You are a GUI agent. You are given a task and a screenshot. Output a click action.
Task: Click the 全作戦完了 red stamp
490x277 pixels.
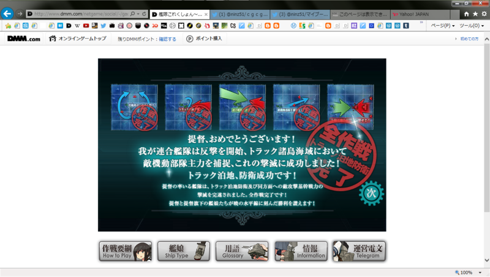341,156
